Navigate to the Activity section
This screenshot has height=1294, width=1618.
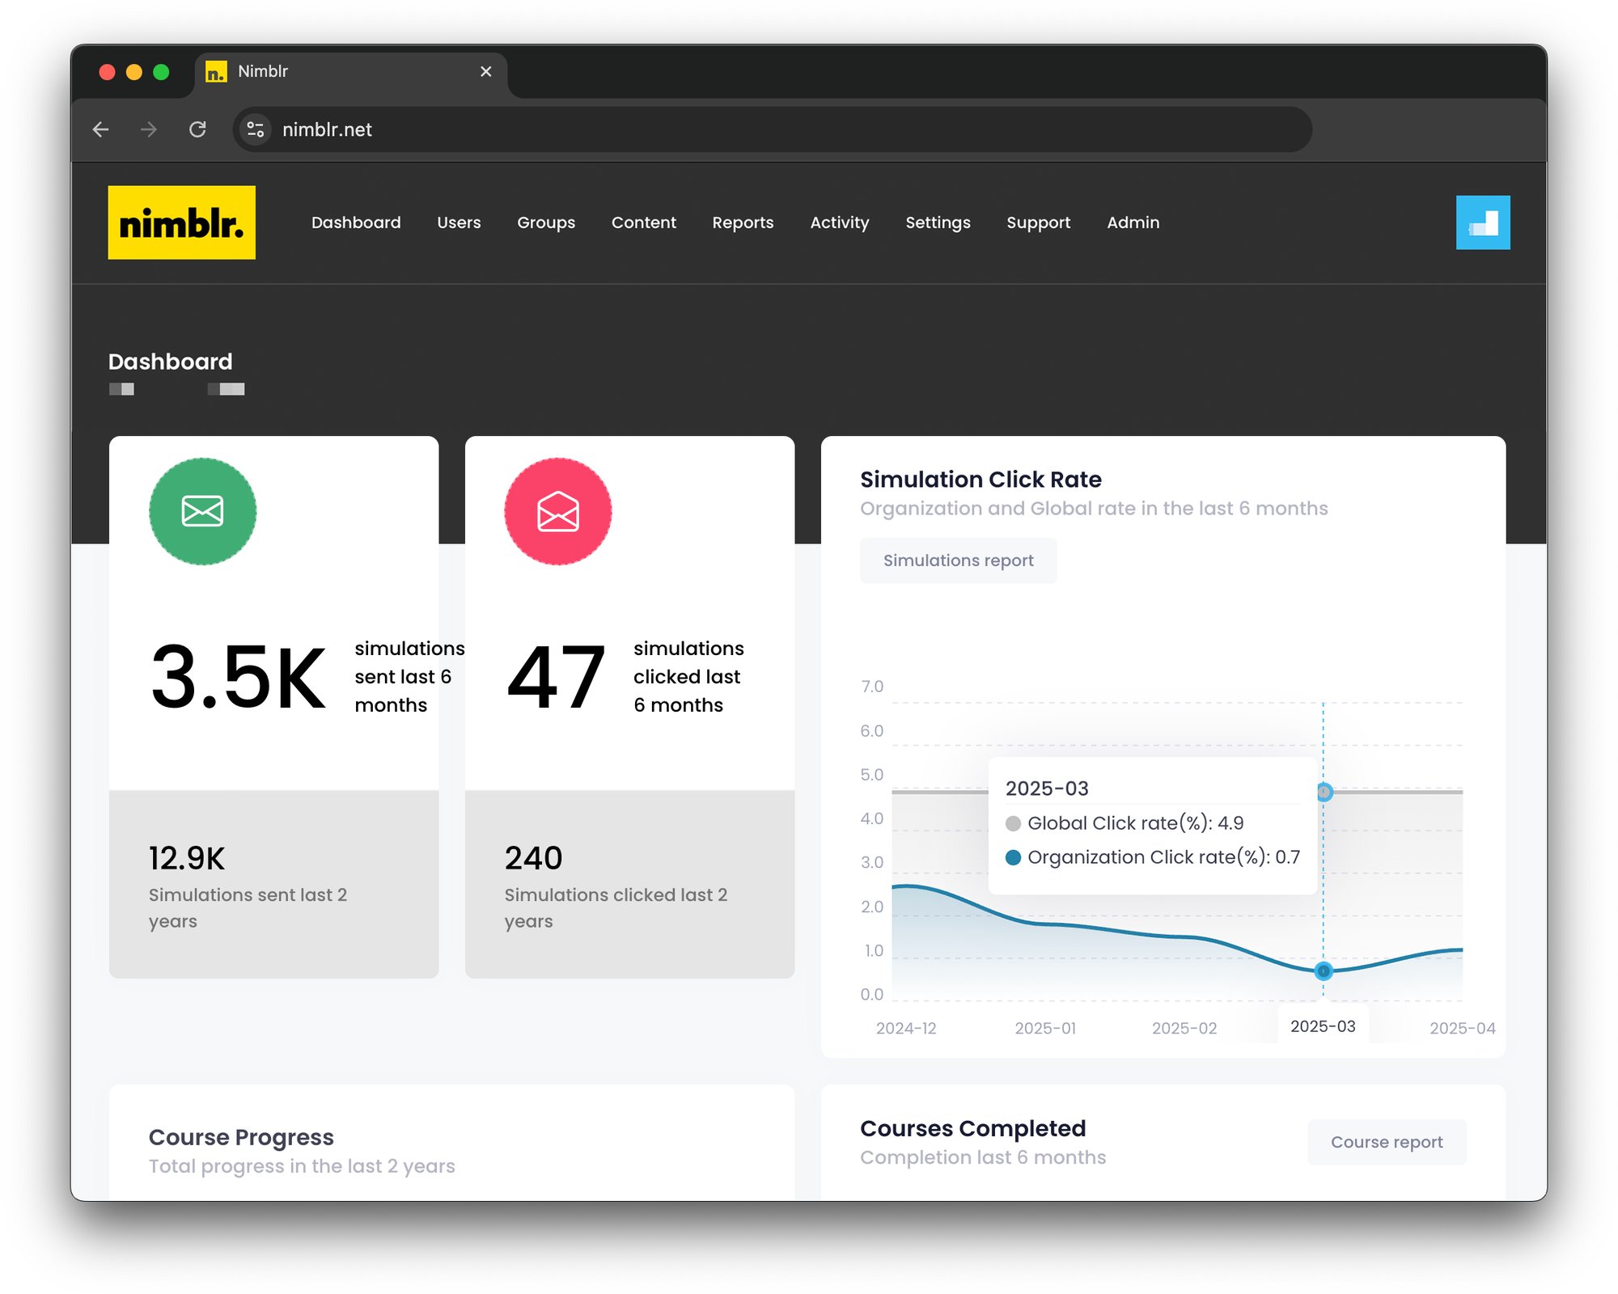click(x=839, y=222)
